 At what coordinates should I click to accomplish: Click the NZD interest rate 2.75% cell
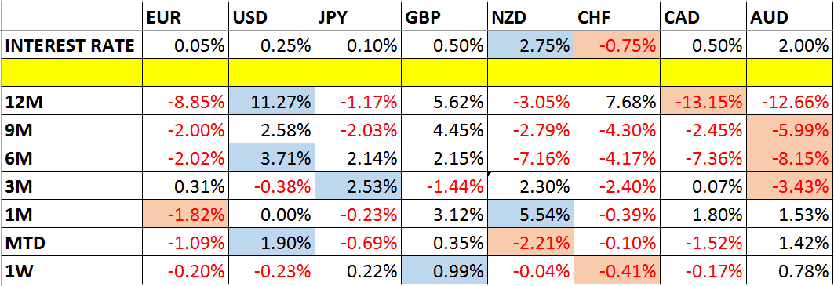pyautogui.click(x=530, y=45)
